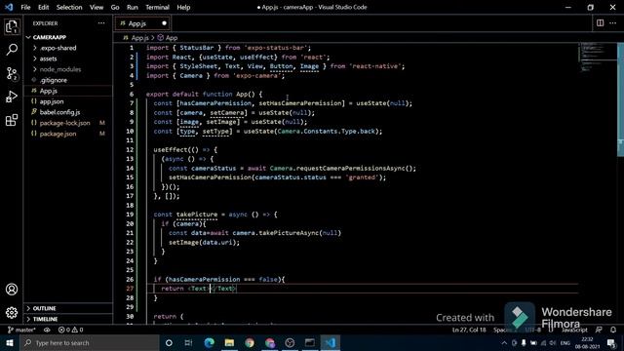Screen dimensions: 624x351
Task: Click the Windows Start button
Action: (9, 342)
